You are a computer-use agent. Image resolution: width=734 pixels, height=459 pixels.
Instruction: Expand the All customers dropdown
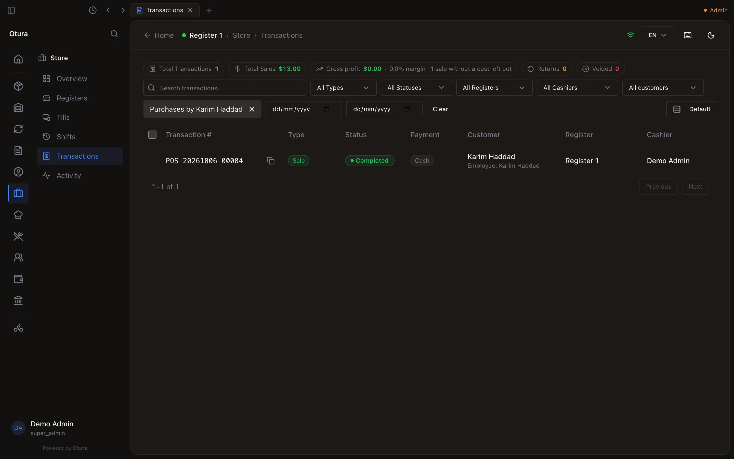[663, 88]
